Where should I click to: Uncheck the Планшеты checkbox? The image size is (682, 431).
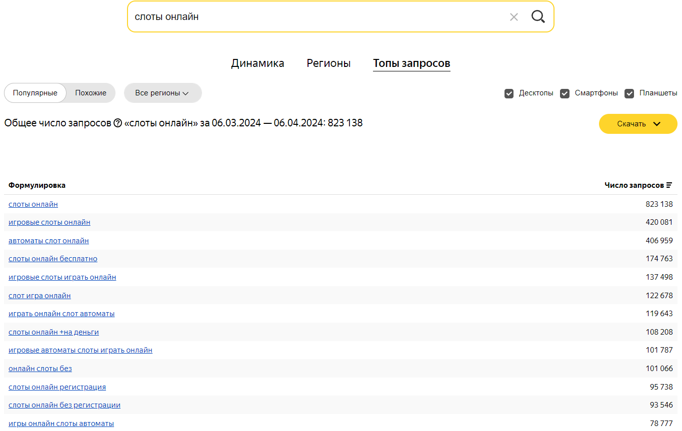click(x=629, y=93)
